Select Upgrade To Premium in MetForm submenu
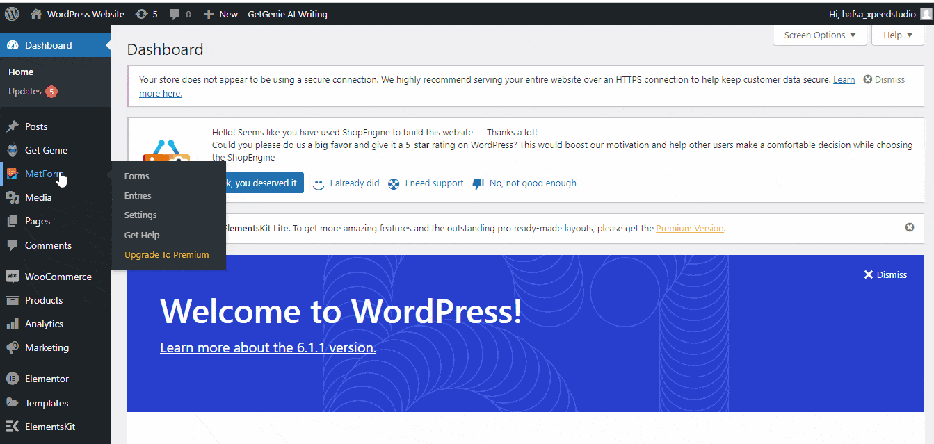Image resolution: width=934 pixels, height=444 pixels. (x=167, y=254)
